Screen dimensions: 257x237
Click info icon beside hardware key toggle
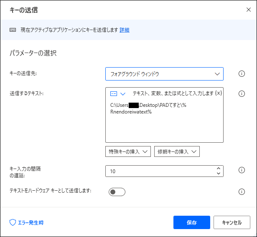point(242,192)
